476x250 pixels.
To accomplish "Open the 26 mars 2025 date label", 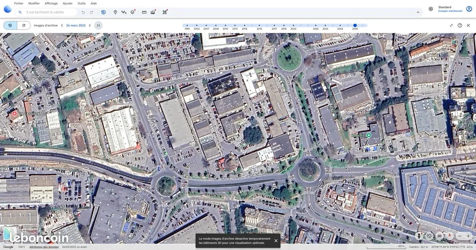I will click(76, 25).
